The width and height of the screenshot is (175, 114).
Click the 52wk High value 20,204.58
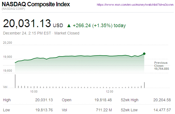[x=162, y=100]
